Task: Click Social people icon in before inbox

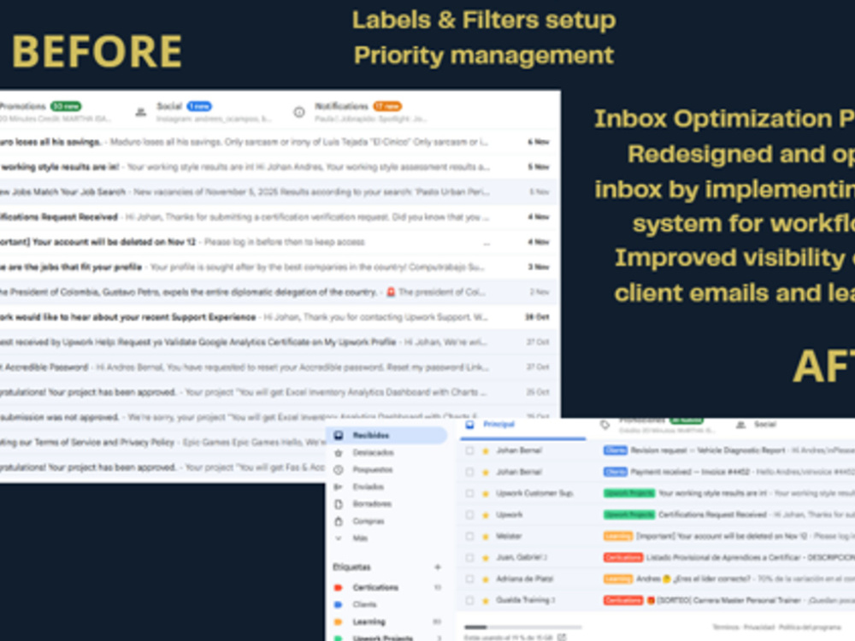Action: pos(141,112)
